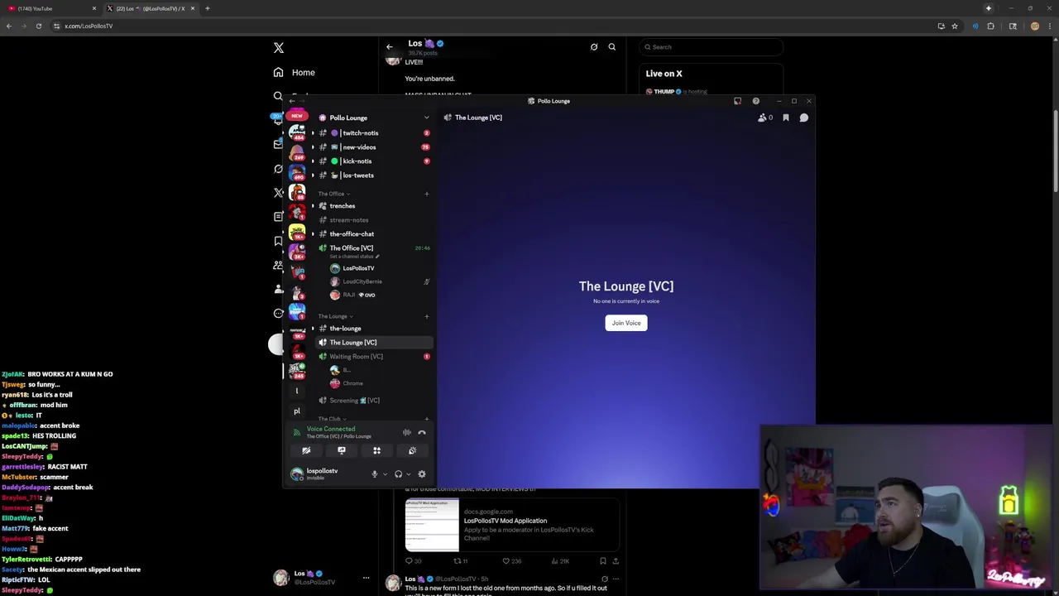Open Discord noise suppression waveform icon
Screen dimensions: 1059x596
406,432
